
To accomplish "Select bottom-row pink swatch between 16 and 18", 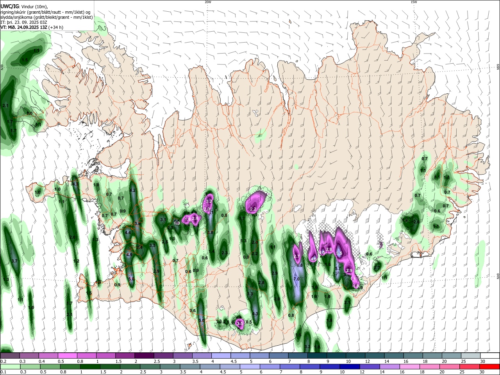I will tap(409, 366).
